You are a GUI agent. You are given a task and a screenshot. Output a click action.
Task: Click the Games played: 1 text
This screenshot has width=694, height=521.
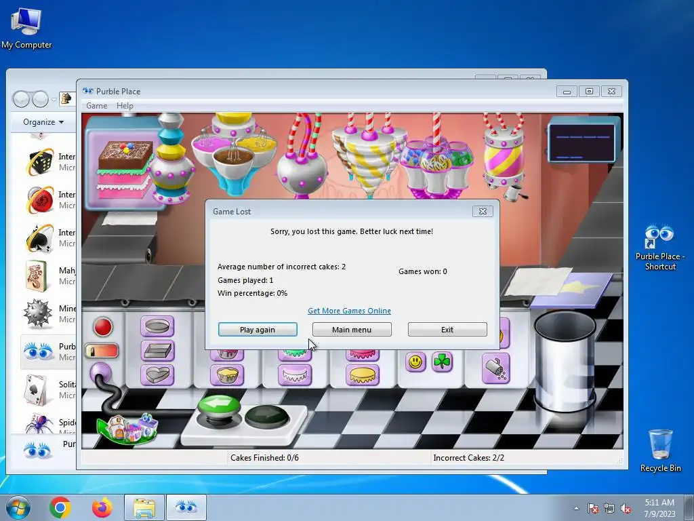(245, 280)
